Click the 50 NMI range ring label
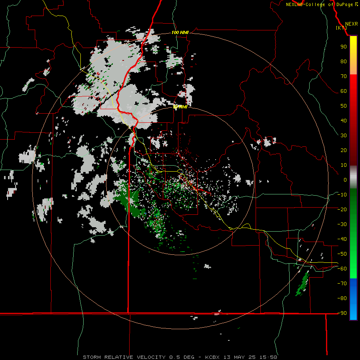 pyautogui.click(x=180, y=107)
